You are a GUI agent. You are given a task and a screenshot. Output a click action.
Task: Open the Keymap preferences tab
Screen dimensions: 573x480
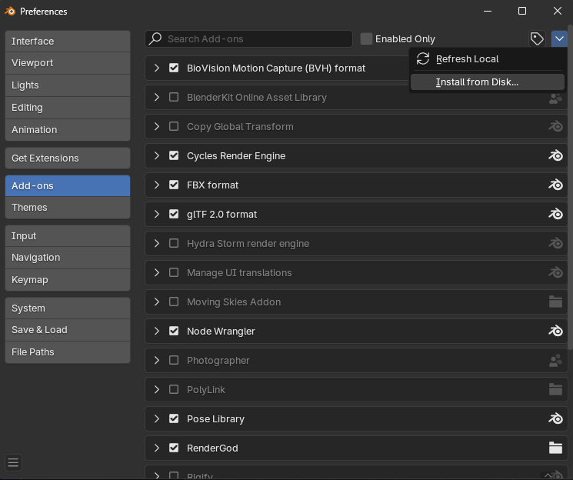pos(68,280)
